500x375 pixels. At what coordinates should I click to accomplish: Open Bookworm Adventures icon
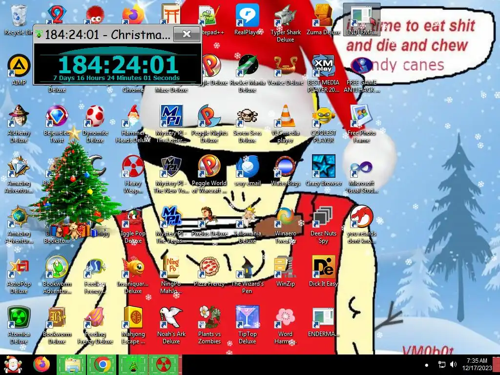click(x=57, y=275)
